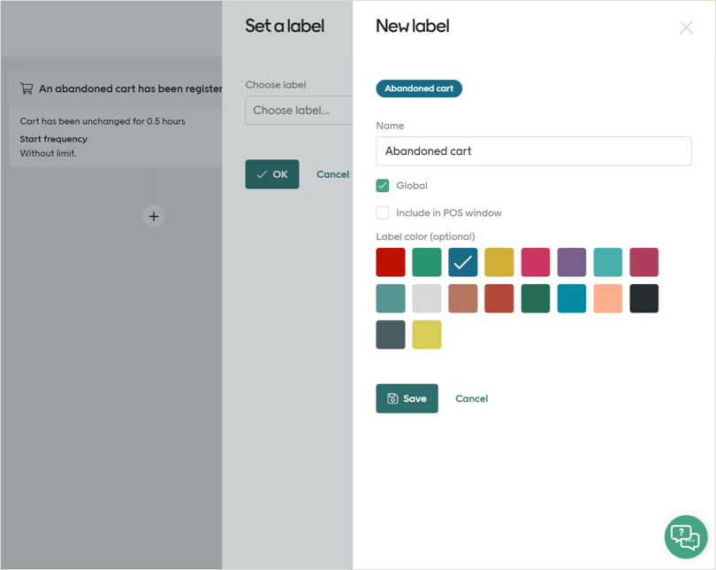Select the red color swatch
Image resolution: width=716 pixels, height=570 pixels.
click(x=390, y=262)
